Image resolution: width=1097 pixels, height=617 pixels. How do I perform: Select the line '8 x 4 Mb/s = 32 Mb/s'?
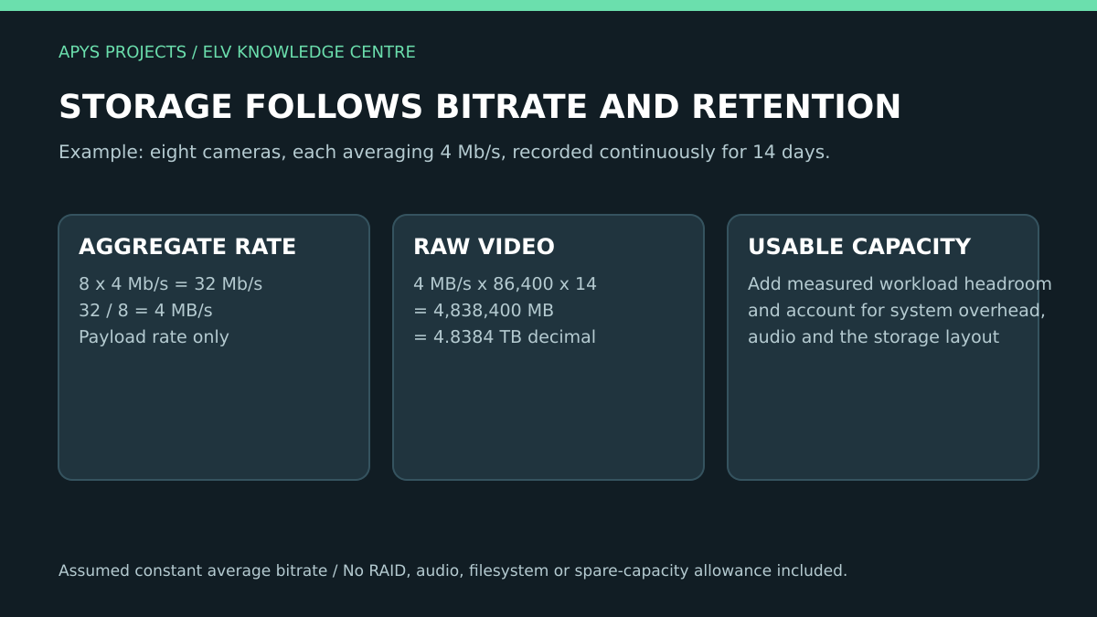tap(170, 284)
